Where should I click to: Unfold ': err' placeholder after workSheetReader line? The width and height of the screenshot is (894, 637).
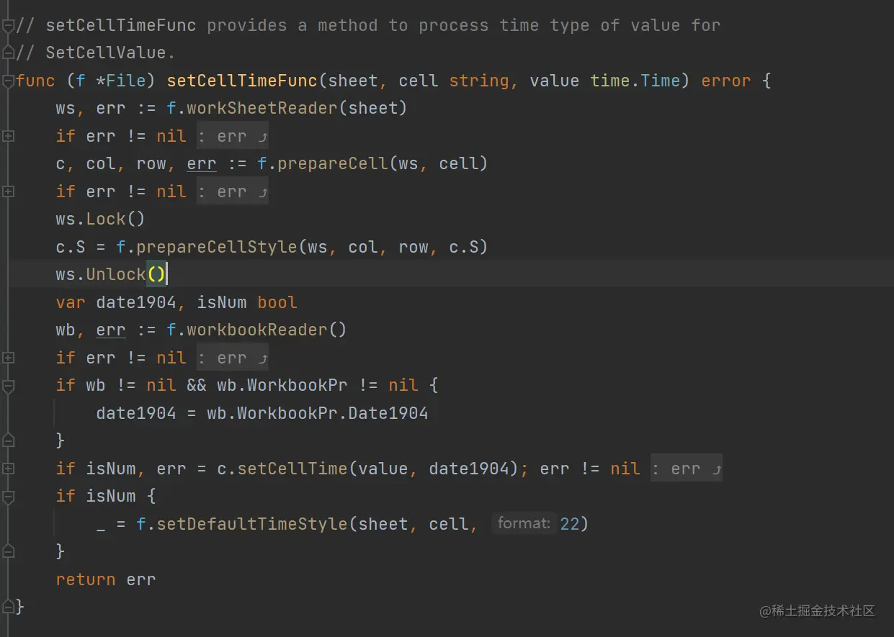233,136
